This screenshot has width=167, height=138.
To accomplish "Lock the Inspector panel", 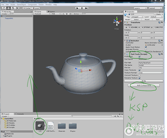I will tap(160, 12).
